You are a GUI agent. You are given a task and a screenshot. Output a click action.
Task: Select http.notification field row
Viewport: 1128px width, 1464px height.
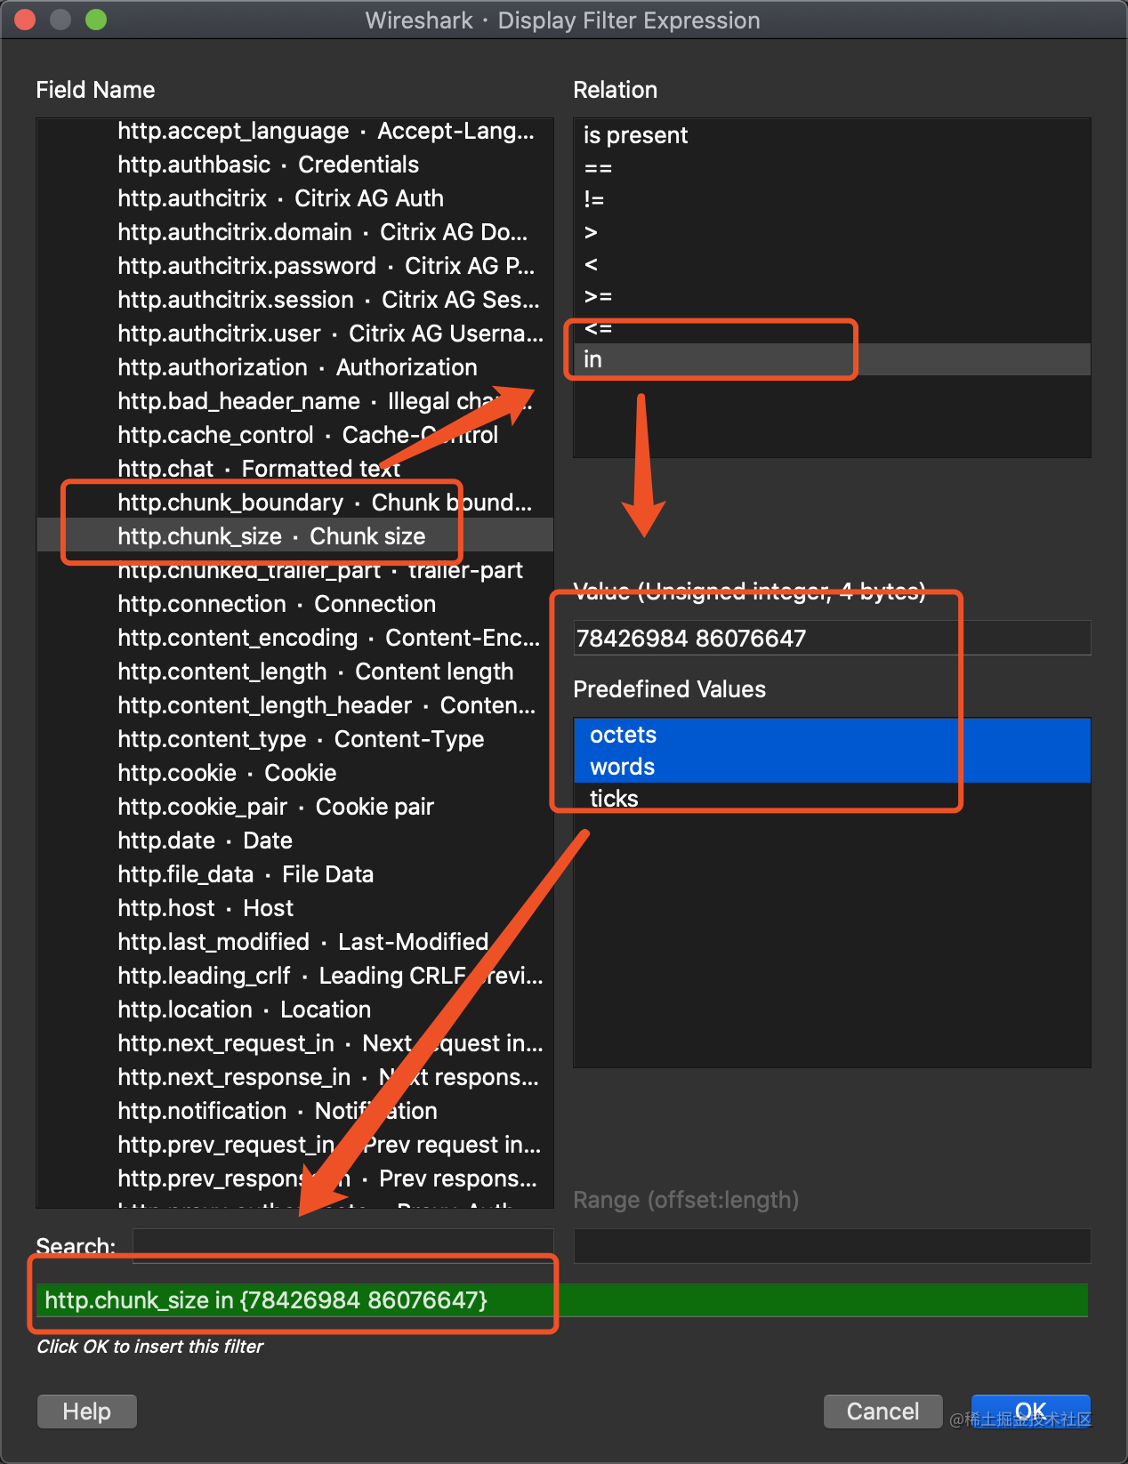click(294, 1111)
